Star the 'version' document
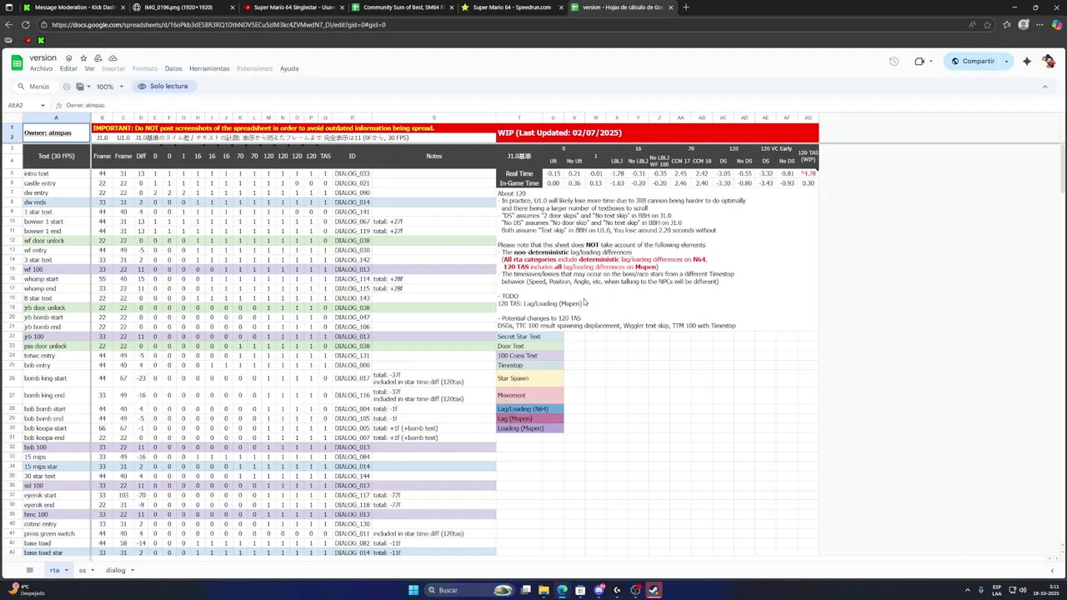Screen dimensions: 1067x600 tap(83, 58)
